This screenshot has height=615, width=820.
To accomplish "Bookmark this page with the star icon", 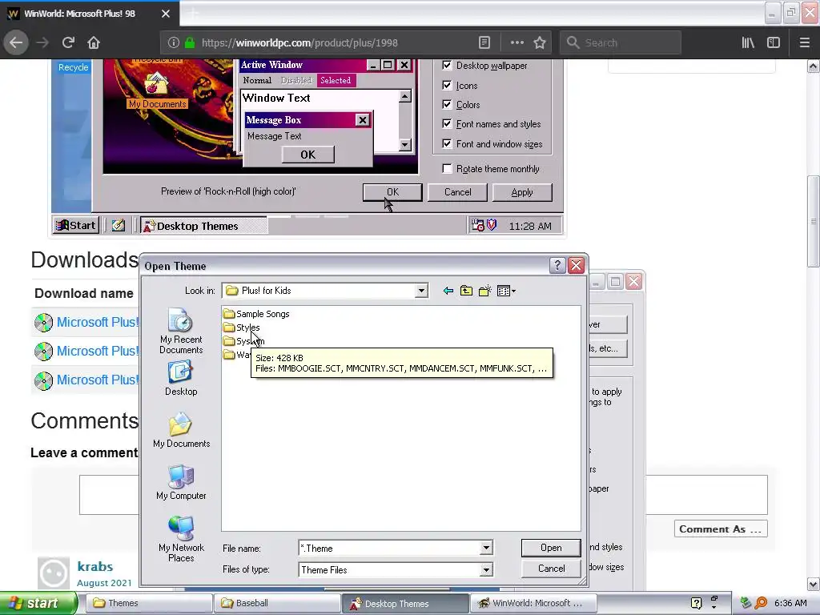I will [540, 42].
